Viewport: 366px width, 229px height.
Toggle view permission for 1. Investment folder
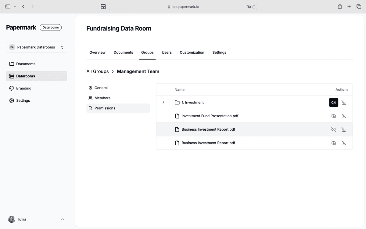pos(334,103)
